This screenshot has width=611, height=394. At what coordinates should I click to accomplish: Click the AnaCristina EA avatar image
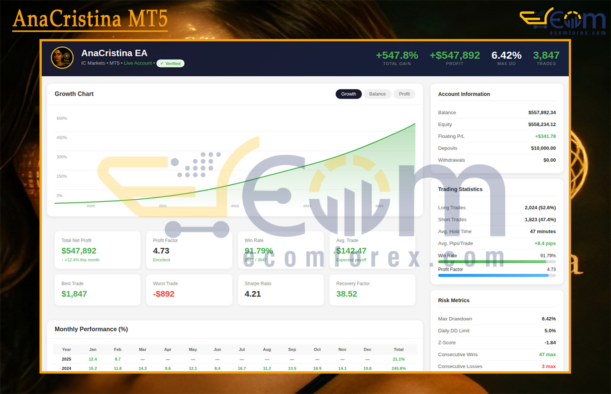[62, 58]
